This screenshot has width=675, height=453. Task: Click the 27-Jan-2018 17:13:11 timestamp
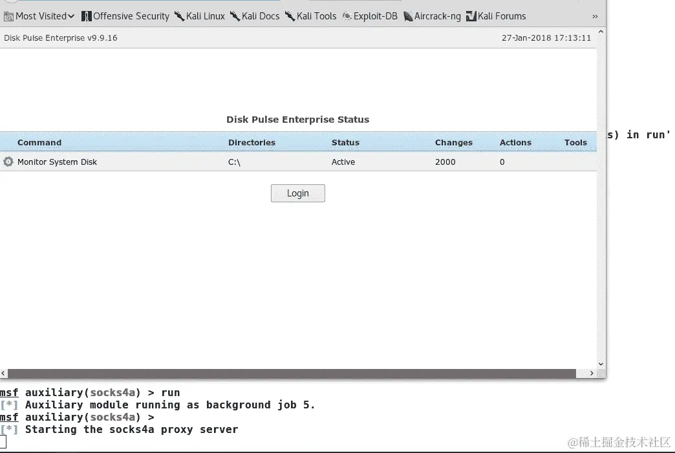pyautogui.click(x=546, y=38)
